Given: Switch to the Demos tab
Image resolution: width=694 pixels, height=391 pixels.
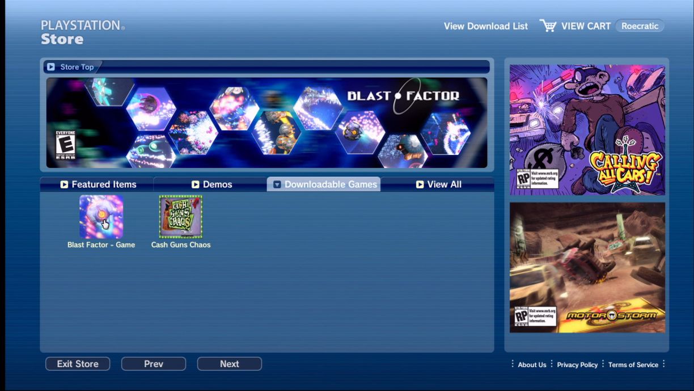Looking at the screenshot, I should pos(210,184).
